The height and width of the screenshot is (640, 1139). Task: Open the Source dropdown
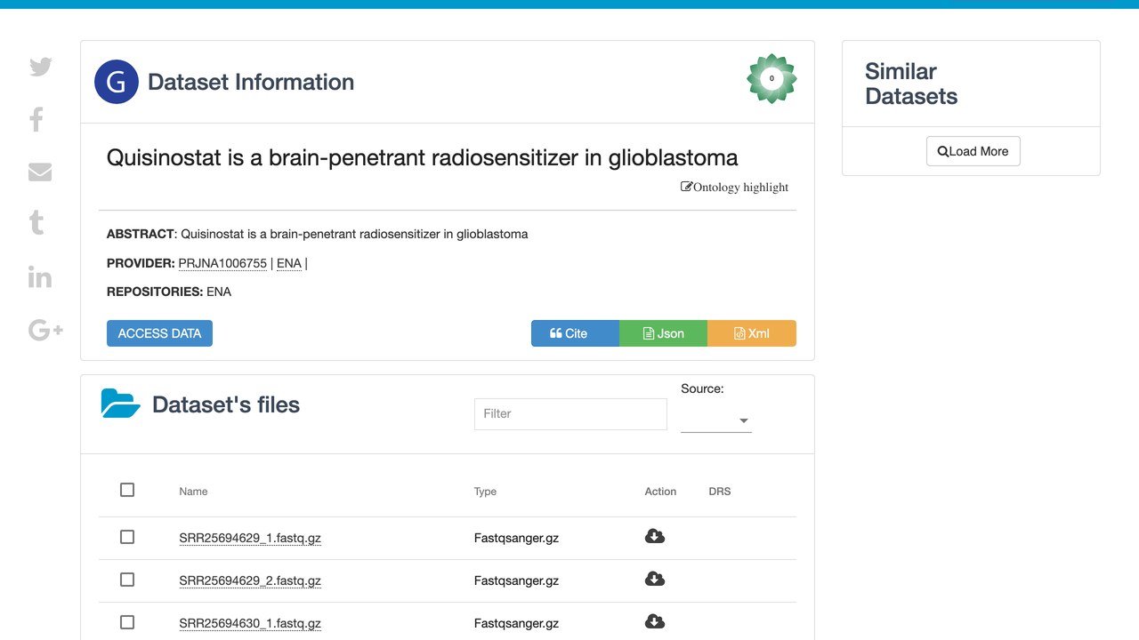(716, 420)
